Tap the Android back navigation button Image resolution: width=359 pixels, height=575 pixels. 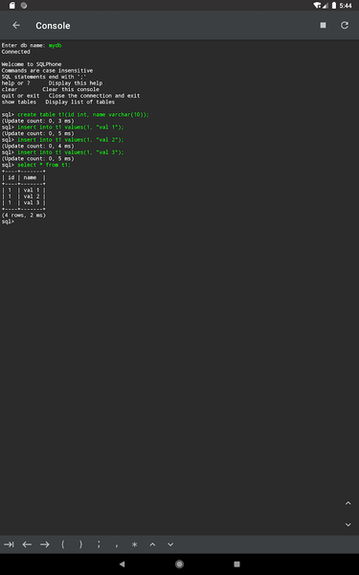122,564
